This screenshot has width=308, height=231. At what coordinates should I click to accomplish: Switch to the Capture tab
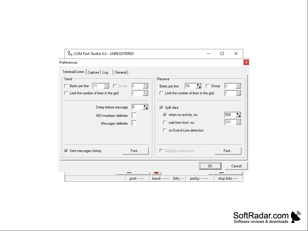(x=93, y=72)
